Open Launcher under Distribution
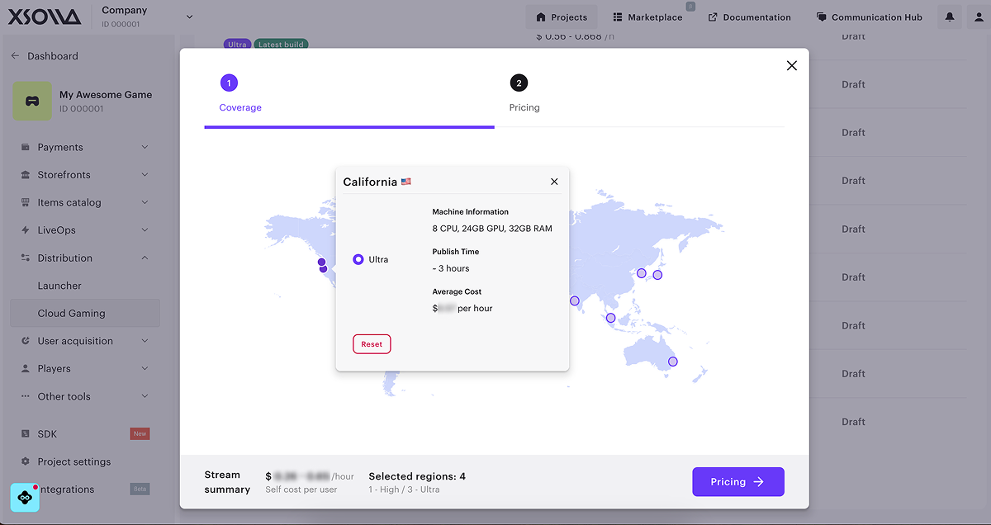This screenshot has width=991, height=525. pyautogui.click(x=59, y=286)
